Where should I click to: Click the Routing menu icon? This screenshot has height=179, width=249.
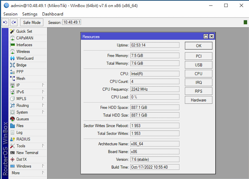coord(12,105)
